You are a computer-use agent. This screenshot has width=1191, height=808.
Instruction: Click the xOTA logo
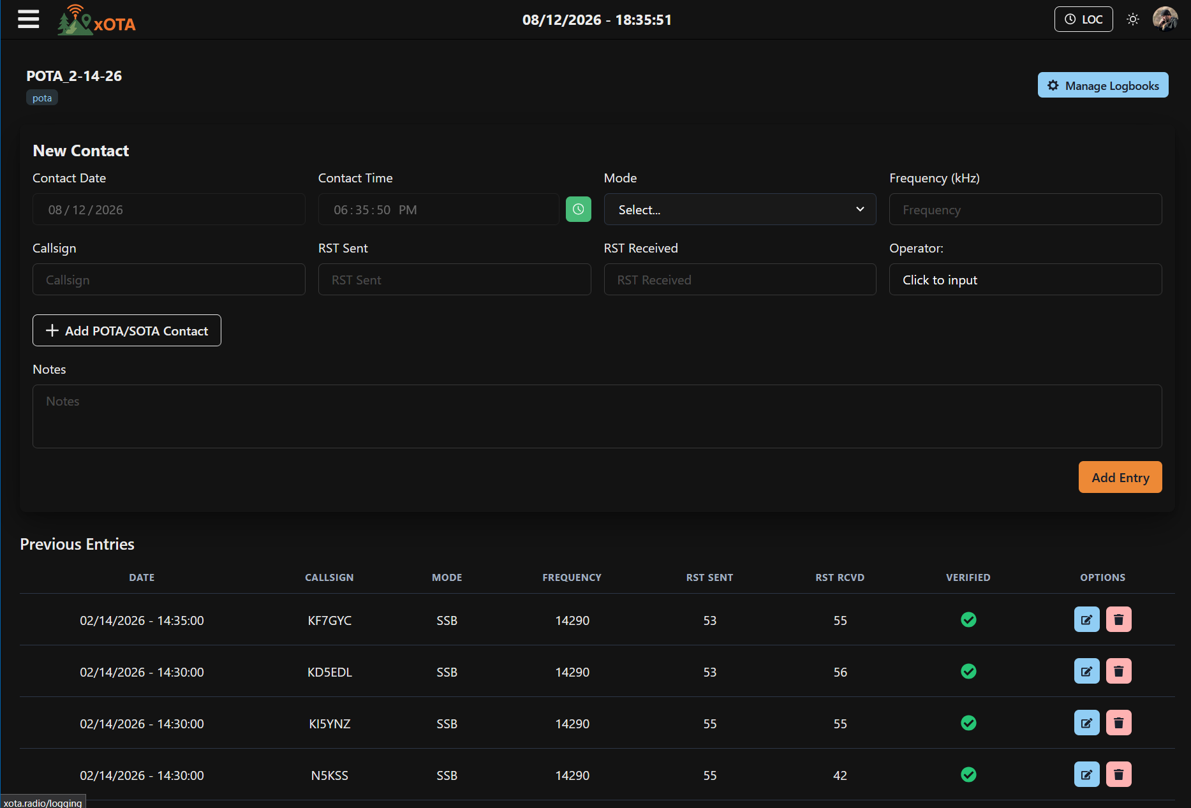click(96, 20)
